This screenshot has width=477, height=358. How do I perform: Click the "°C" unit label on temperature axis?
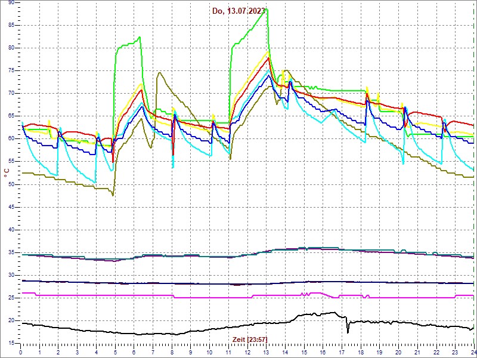click(x=7, y=173)
